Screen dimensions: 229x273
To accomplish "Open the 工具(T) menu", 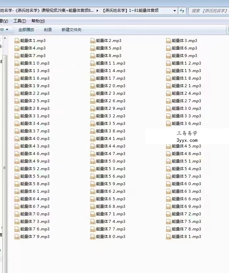I will coord(20,21).
